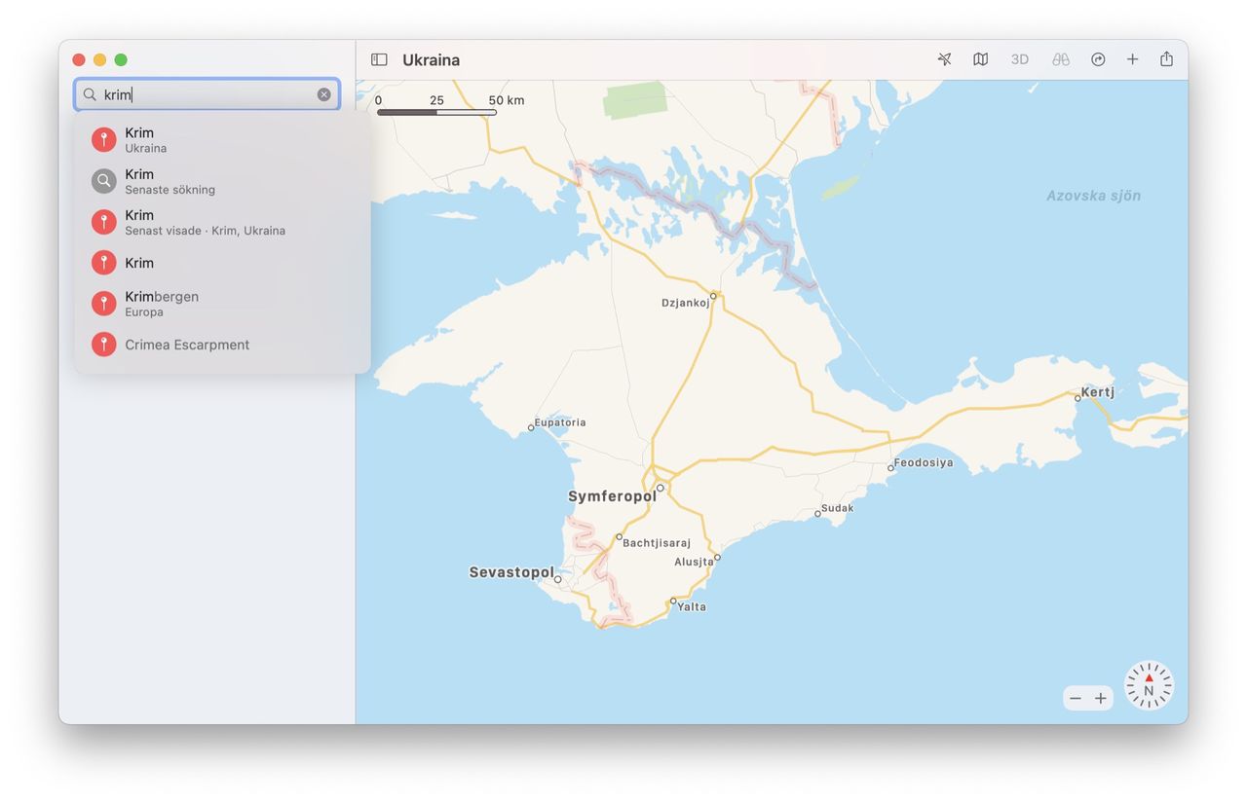Viewport: 1247px width, 802px height.
Task: Open the directions icon in the toolbar
Action: coord(1098,58)
